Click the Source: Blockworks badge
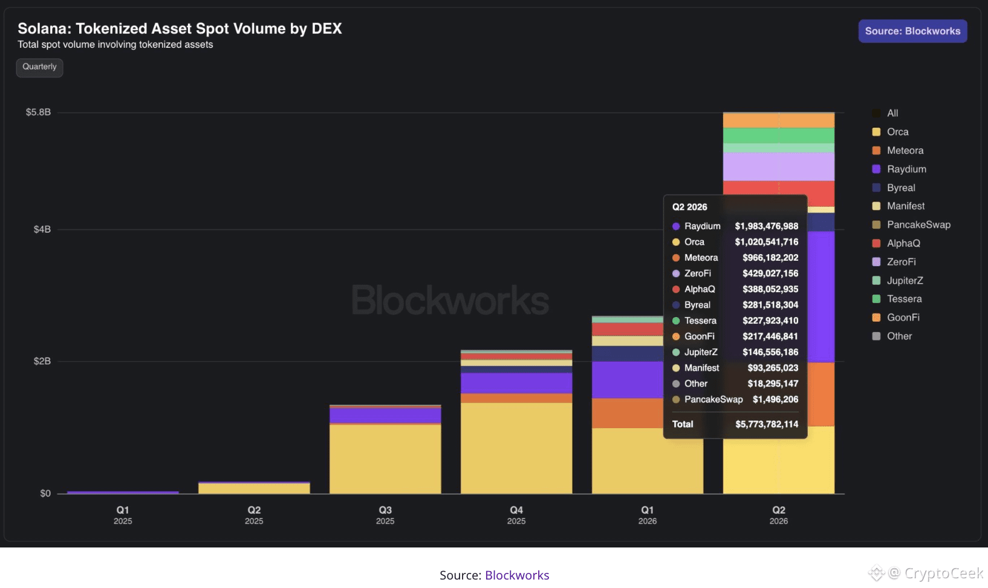The height and width of the screenshot is (588, 988). click(912, 31)
